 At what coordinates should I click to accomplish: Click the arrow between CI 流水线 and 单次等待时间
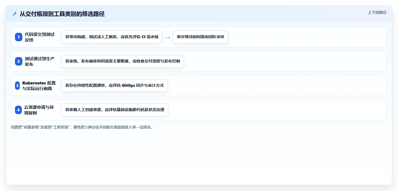(x=168, y=37)
